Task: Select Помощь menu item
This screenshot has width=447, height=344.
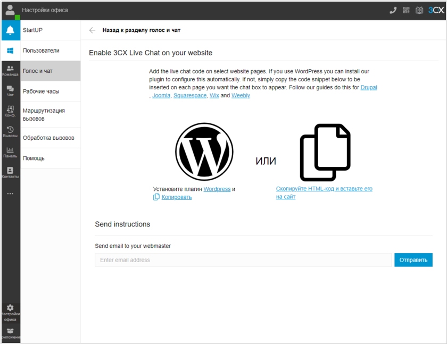Action: pyautogui.click(x=51, y=158)
